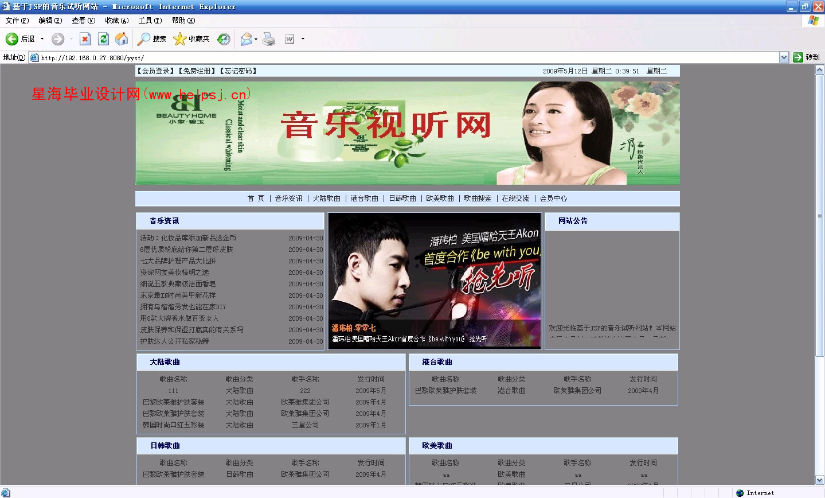
Task: Open news item 活动：化妆品库添加新品送金币
Action: [188, 238]
